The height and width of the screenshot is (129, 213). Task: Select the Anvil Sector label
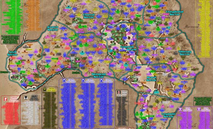[x=12, y=53]
